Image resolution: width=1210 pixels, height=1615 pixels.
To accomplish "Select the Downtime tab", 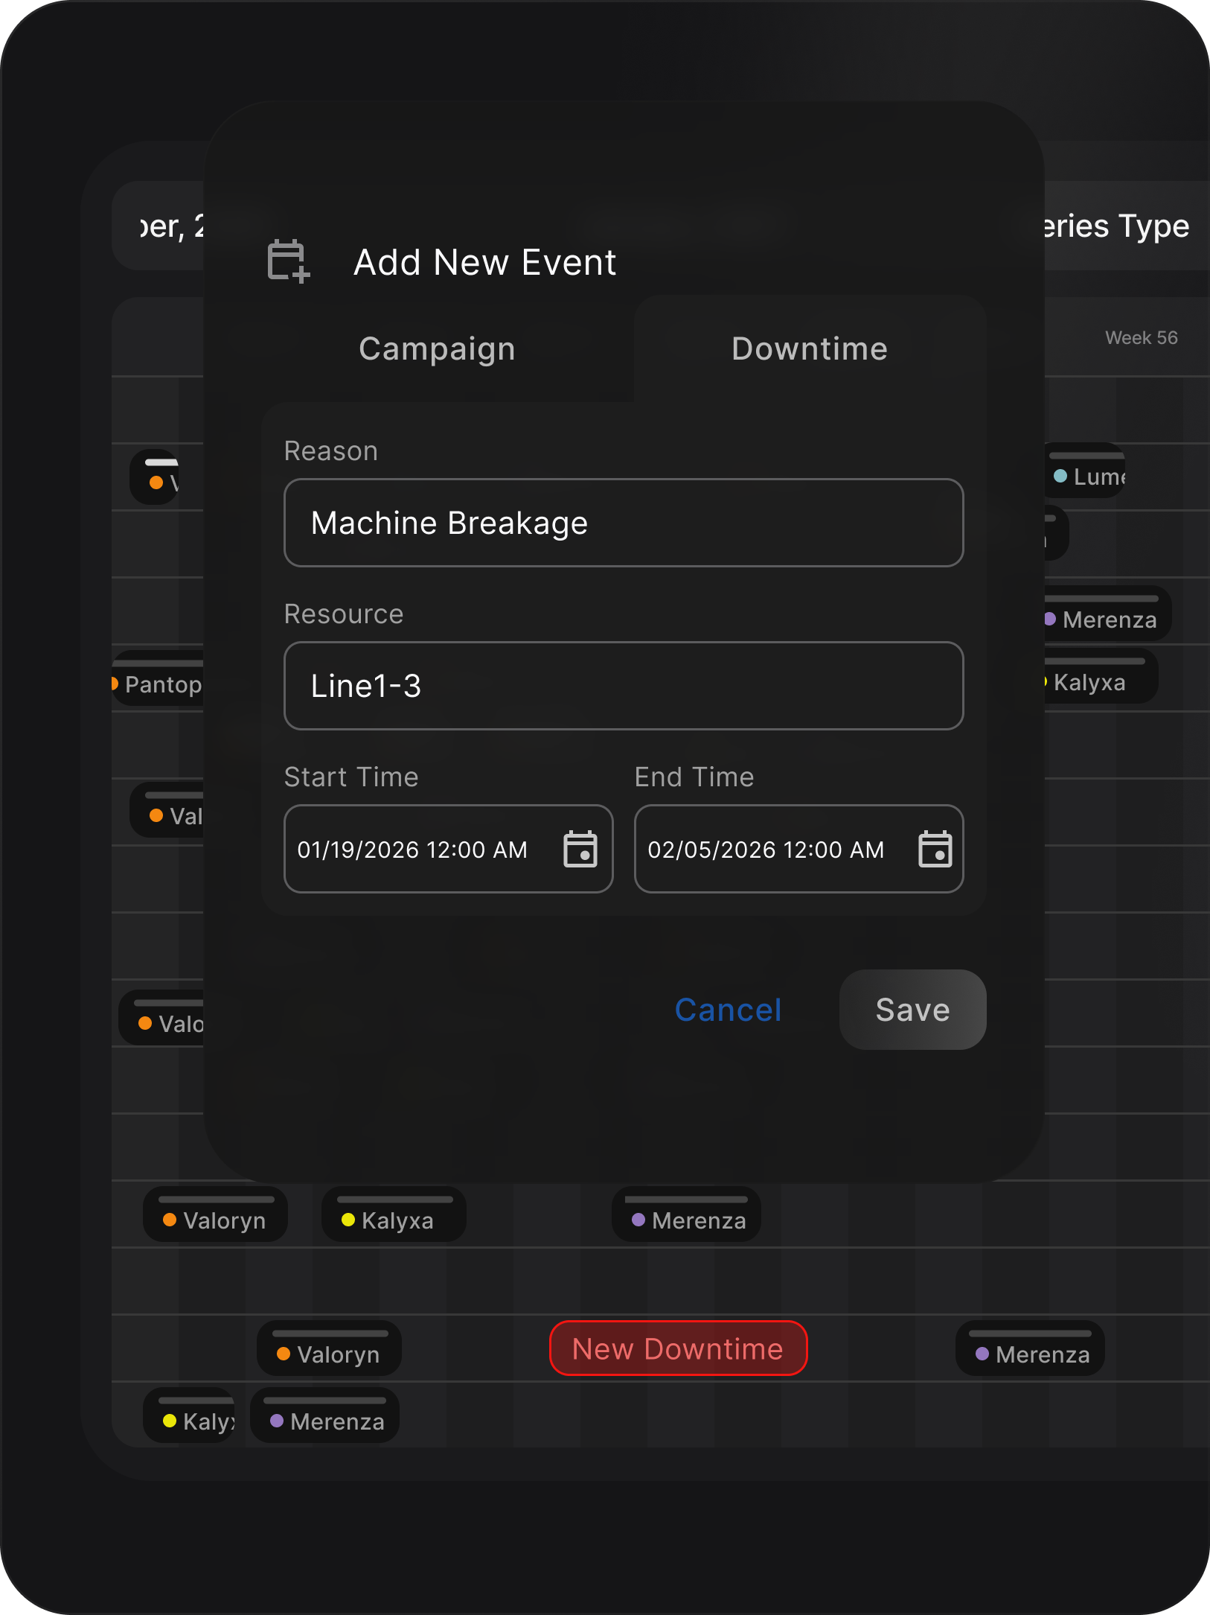I will coord(810,348).
